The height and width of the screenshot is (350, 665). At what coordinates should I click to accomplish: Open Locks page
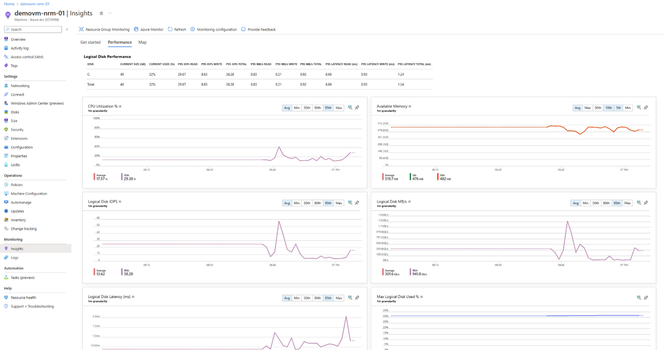(15, 165)
